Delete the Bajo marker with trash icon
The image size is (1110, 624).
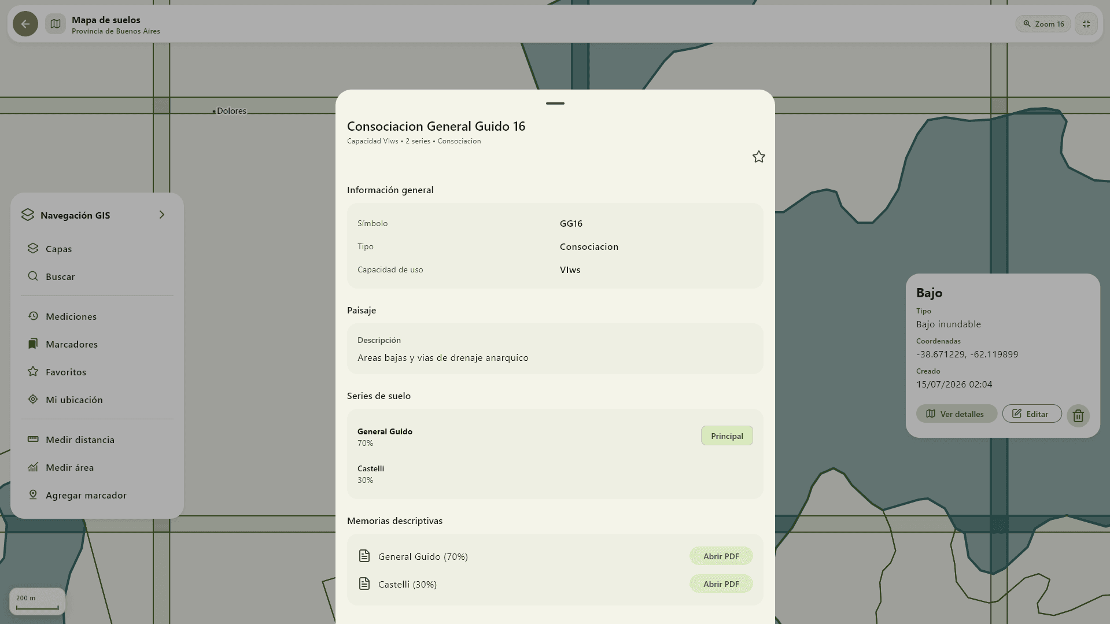pos(1078,415)
